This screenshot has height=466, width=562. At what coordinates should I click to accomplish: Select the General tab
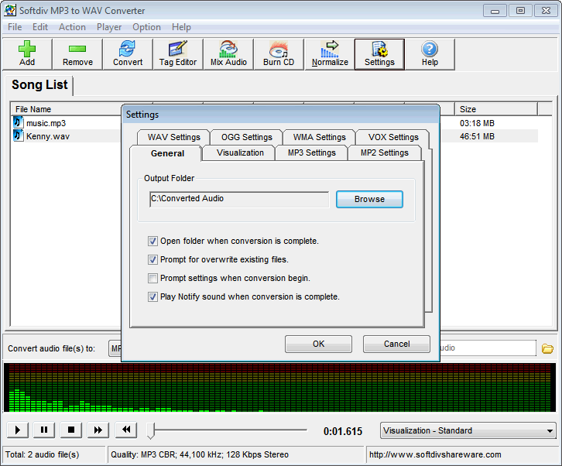pyautogui.click(x=167, y=153)
